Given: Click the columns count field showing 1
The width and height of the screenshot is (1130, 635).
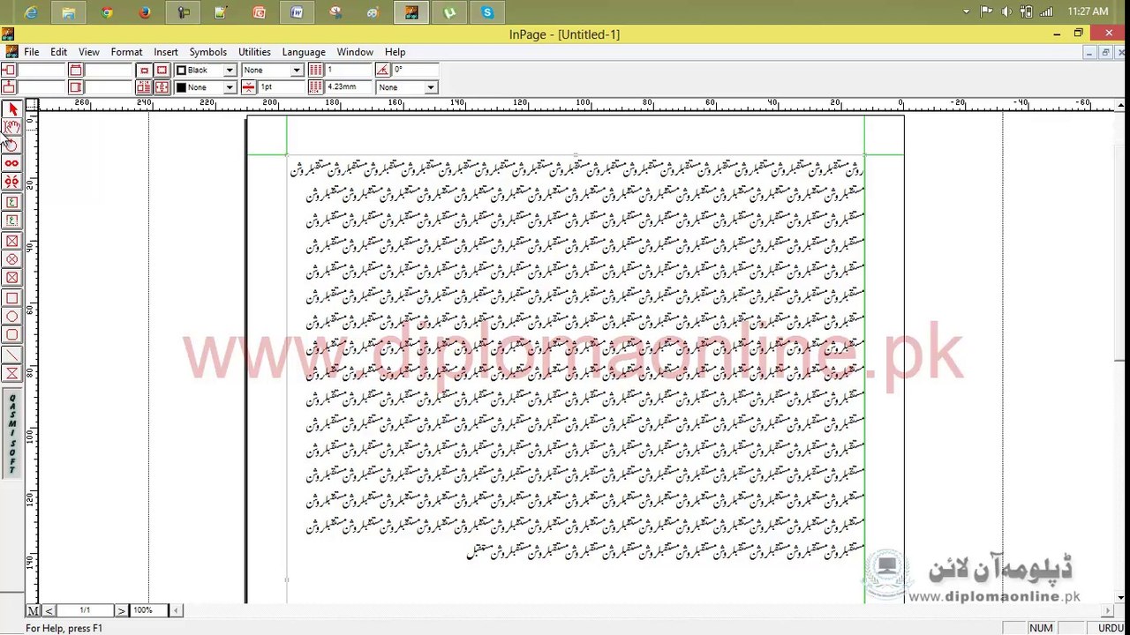Looking at the screenshot, I should point(349,70).
